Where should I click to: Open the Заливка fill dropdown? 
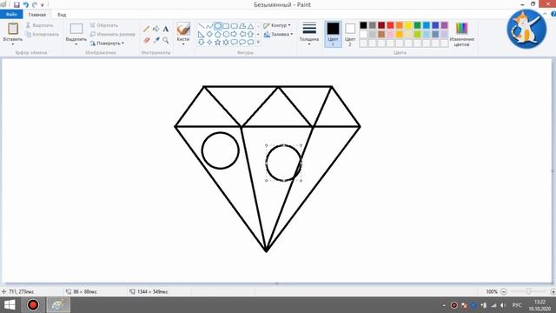coord(278,35)
